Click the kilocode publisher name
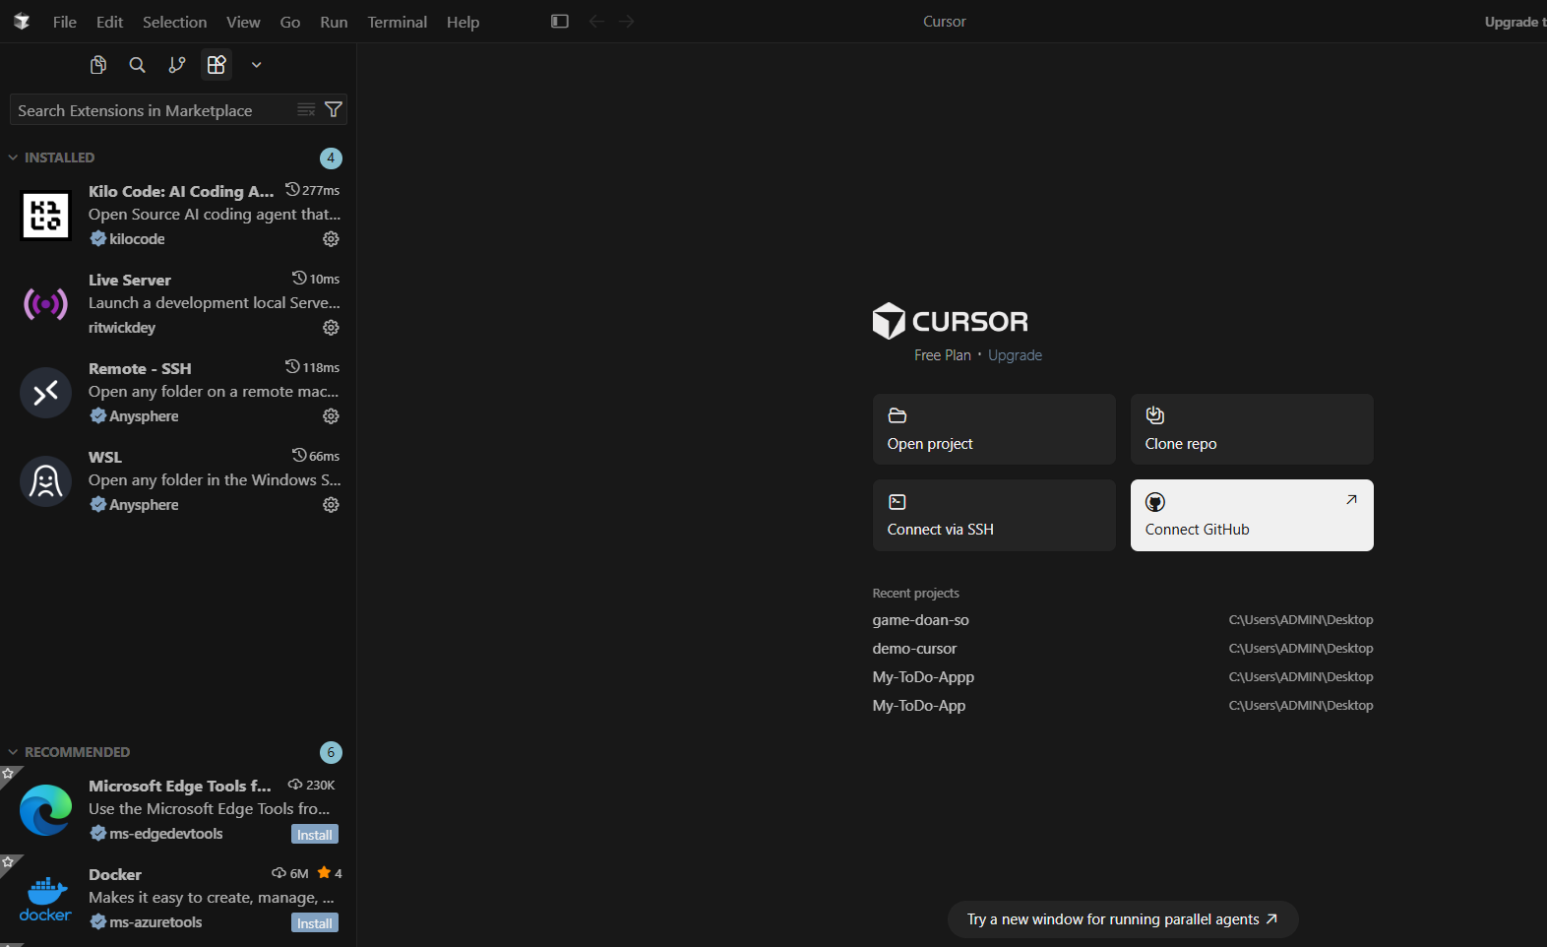This screenshot has width=1547, height=947. pos(137,239)
